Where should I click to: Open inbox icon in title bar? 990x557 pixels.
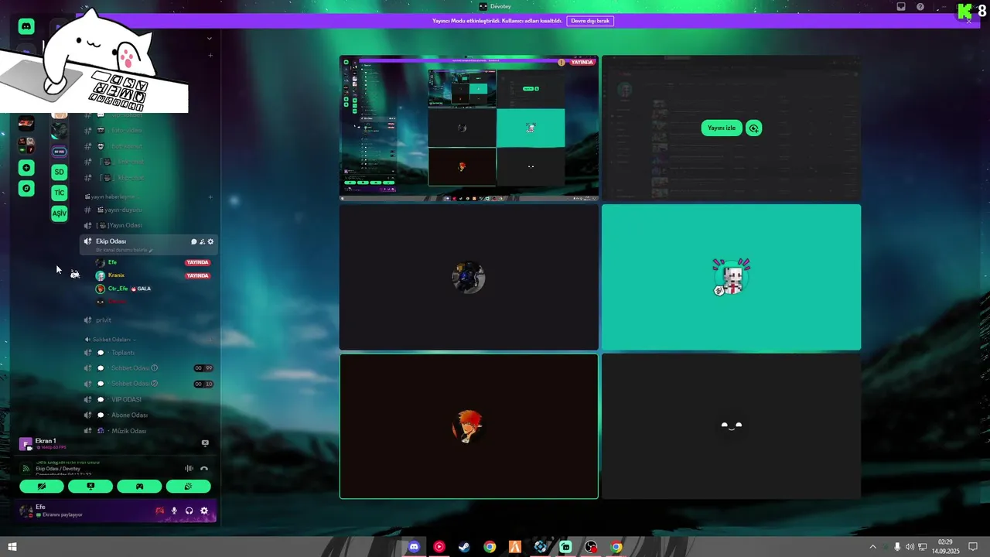[901, 6]
